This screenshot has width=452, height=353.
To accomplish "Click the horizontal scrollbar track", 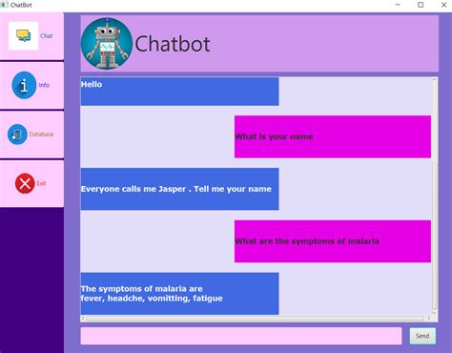I will 256,319.
